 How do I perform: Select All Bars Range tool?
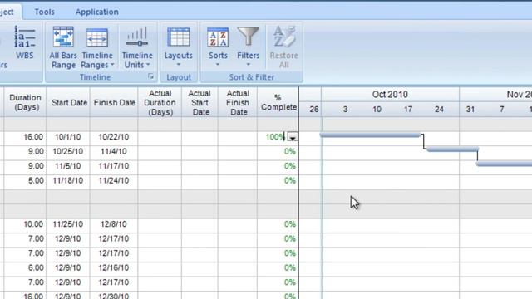pos(63,47)
